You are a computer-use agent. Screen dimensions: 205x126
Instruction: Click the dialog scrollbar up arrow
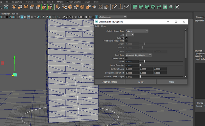(186, 30)
